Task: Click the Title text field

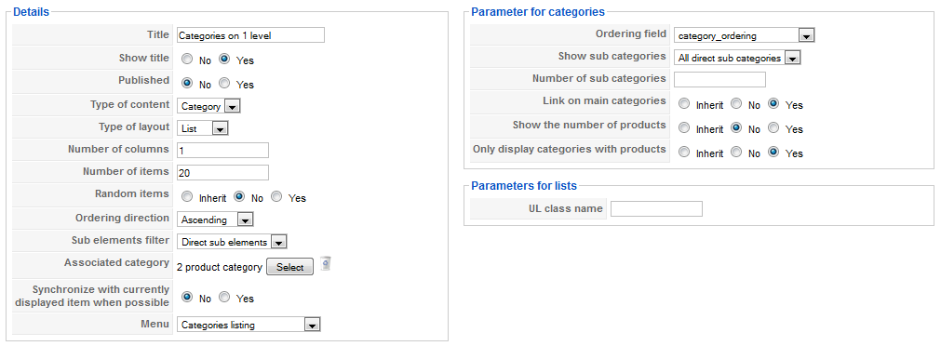Action: click(251, 35)
